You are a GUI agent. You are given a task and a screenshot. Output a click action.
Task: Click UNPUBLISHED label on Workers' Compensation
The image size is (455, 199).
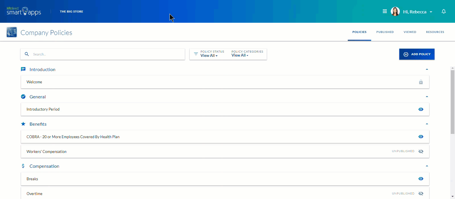tap(403, 151)
